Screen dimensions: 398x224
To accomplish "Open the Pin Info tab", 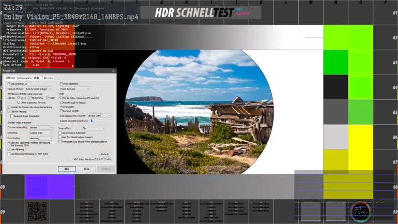I will click(x=48, y=78).
